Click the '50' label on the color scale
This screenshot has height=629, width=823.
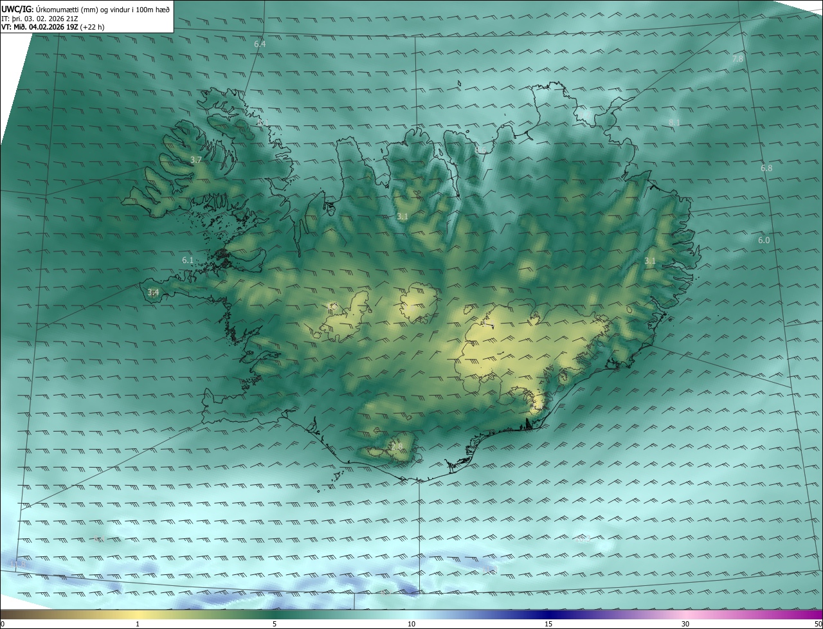[818, 624]
